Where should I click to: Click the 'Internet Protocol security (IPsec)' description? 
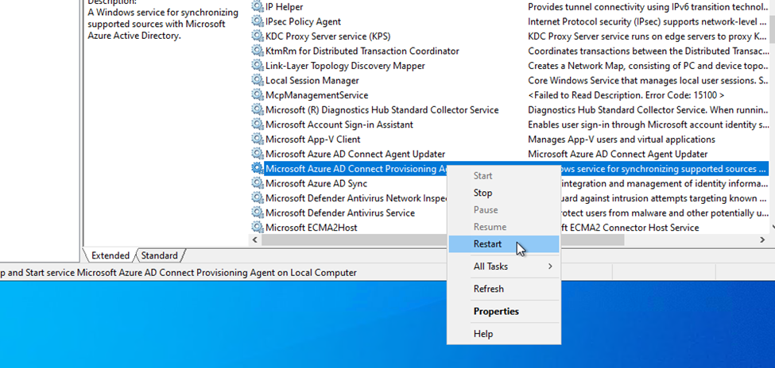(x=649, y=21)
